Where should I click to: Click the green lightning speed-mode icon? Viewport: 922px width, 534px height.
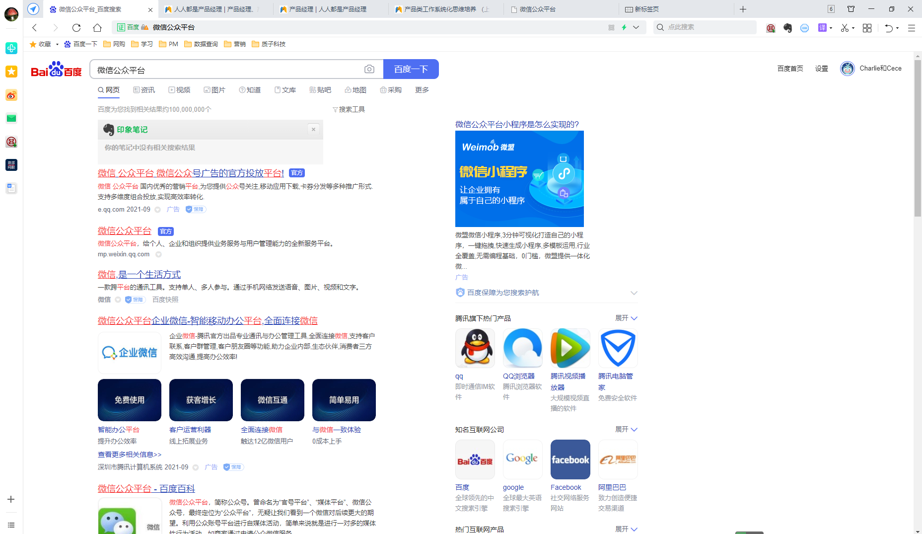point(624,27)
